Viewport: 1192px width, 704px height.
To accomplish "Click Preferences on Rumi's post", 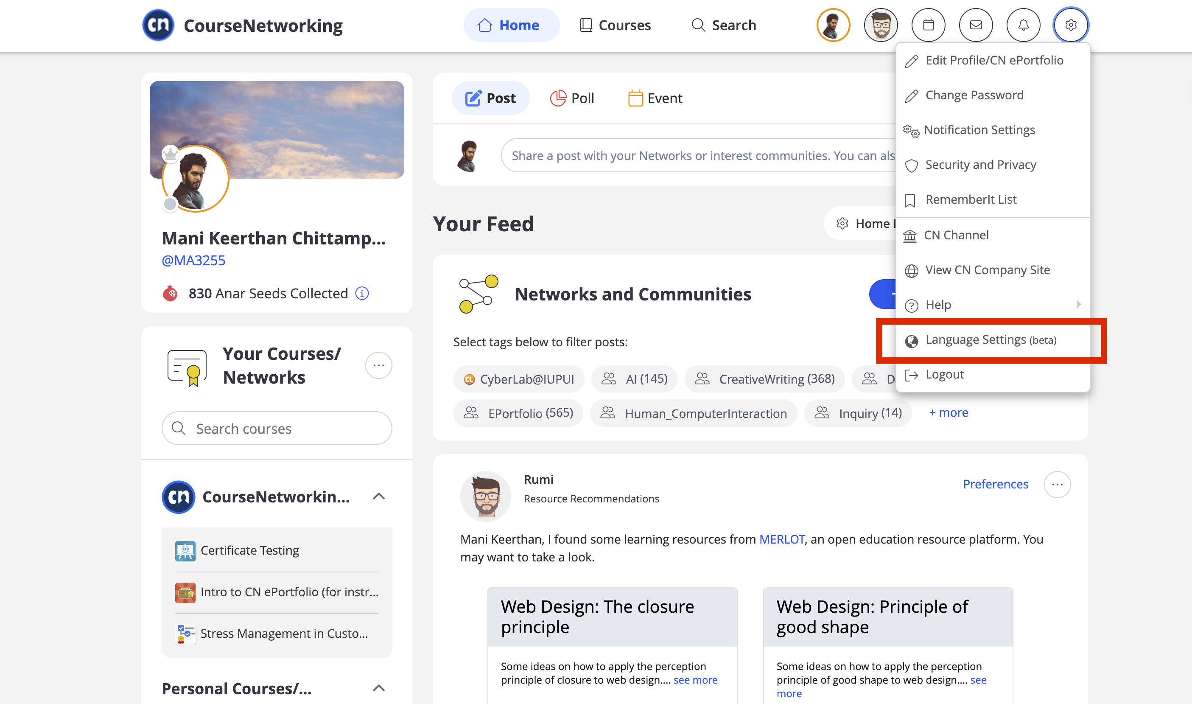I will pyautogui.click(x=995, y=484).
